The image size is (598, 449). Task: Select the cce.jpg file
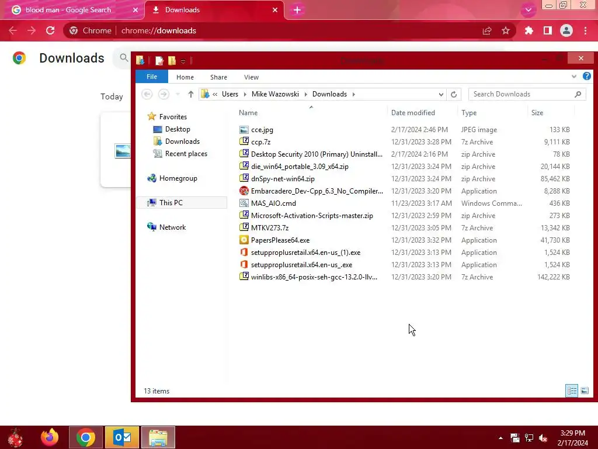[x=262, y=130]
